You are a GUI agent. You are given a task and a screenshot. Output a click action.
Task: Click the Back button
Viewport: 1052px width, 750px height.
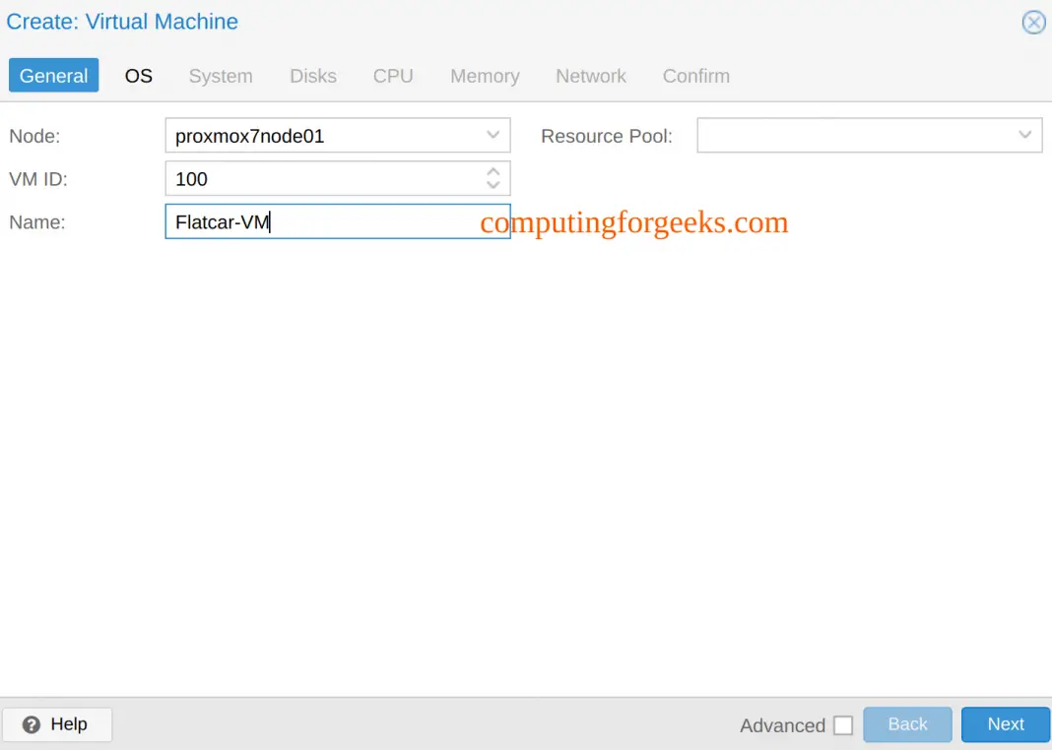pos(906,723)
